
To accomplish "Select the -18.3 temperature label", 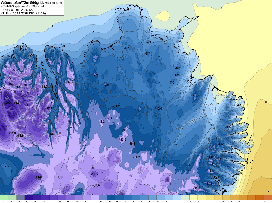I will [17, 103].
